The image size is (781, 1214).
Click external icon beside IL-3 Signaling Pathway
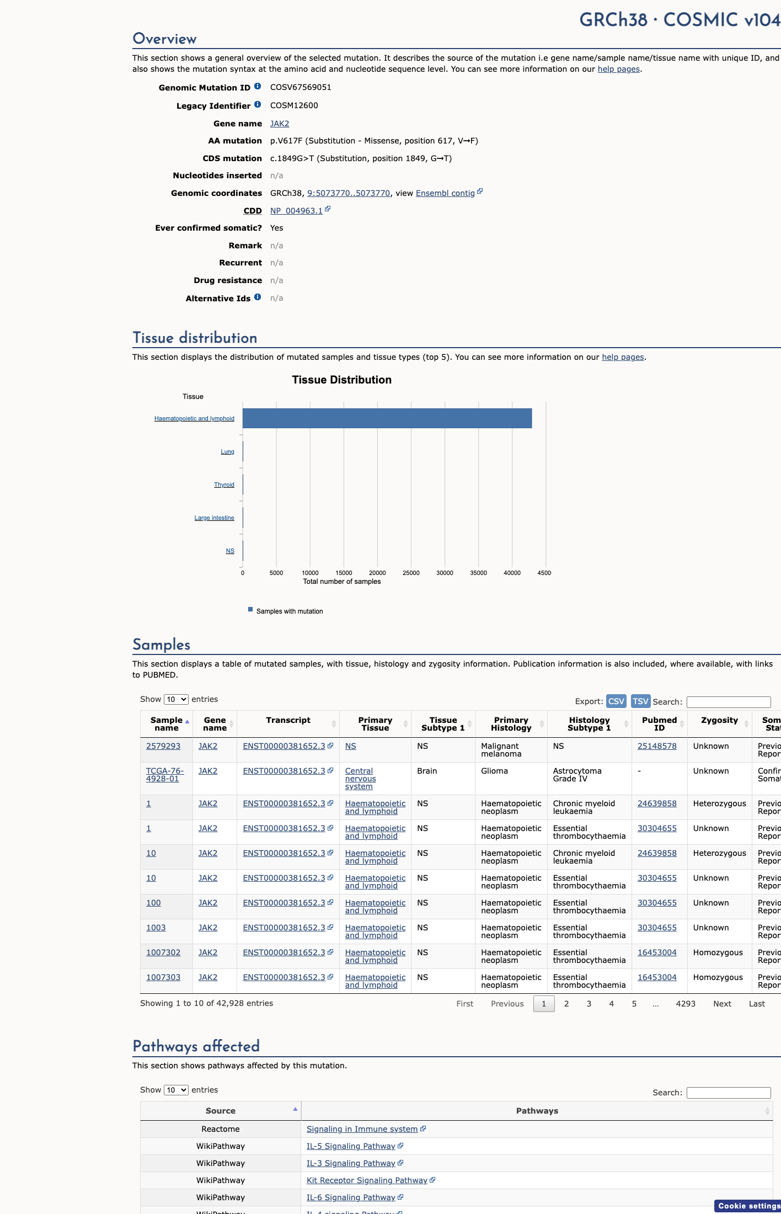(400, 1163)
